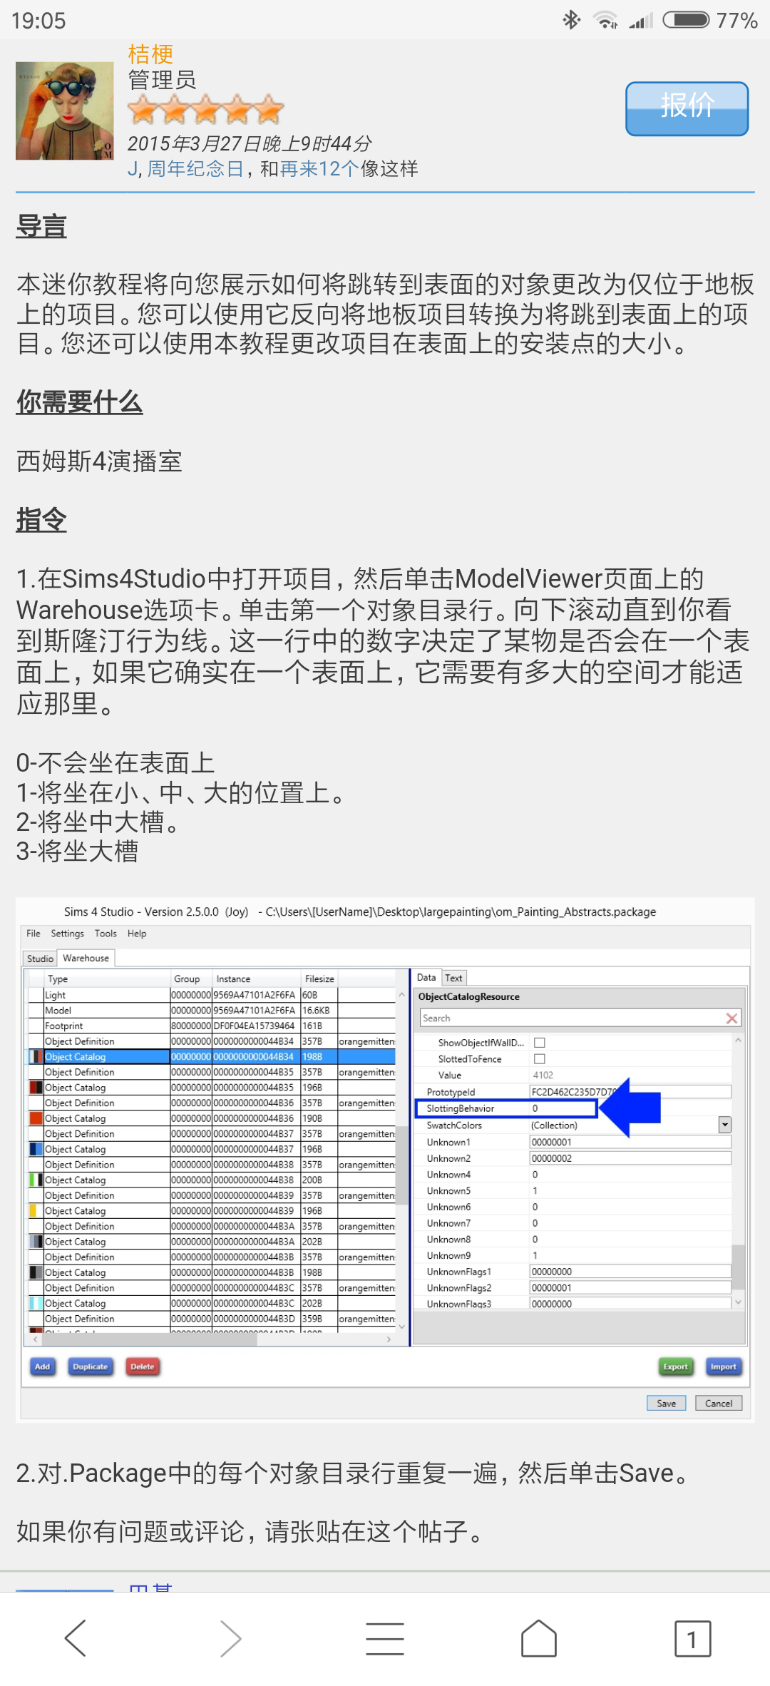The width and height of the screenshot is (770, 1686).
Task: Tap the Wi-Fi status icon
Action: [606, 20]
